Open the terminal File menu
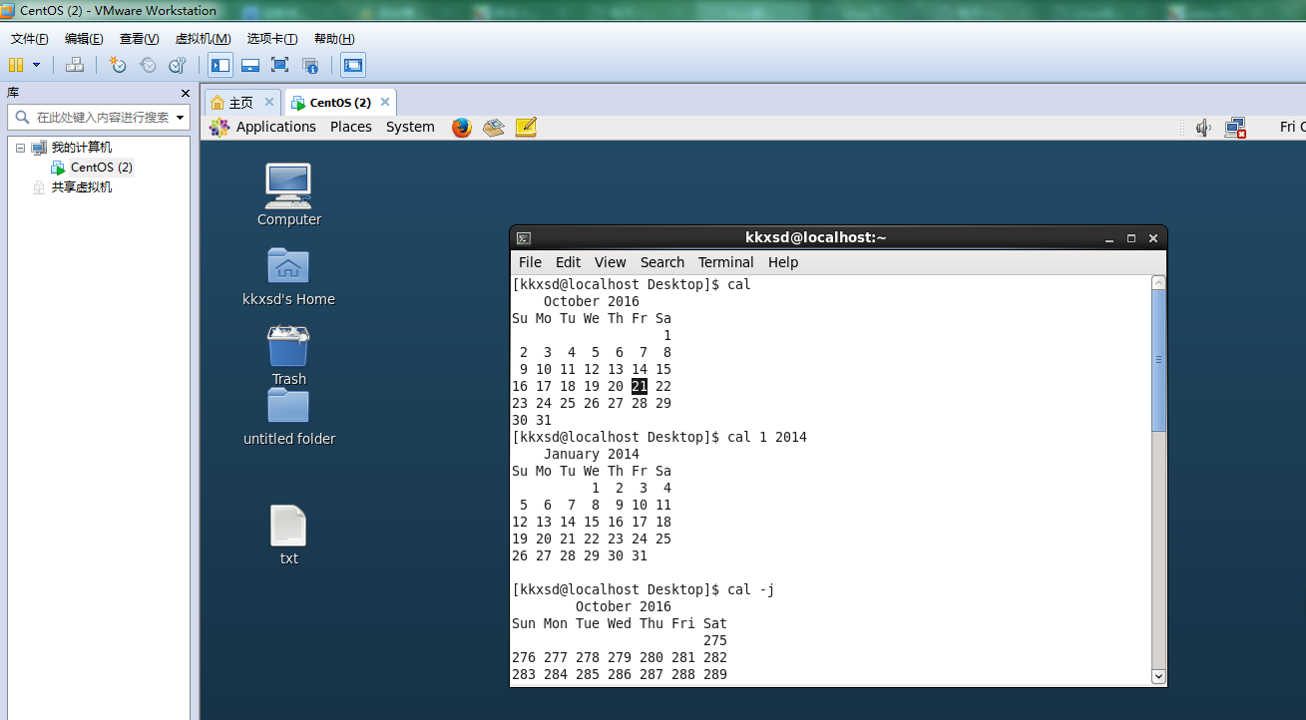The height and width of the screenshot is (720, 1306). pos(530,262)
